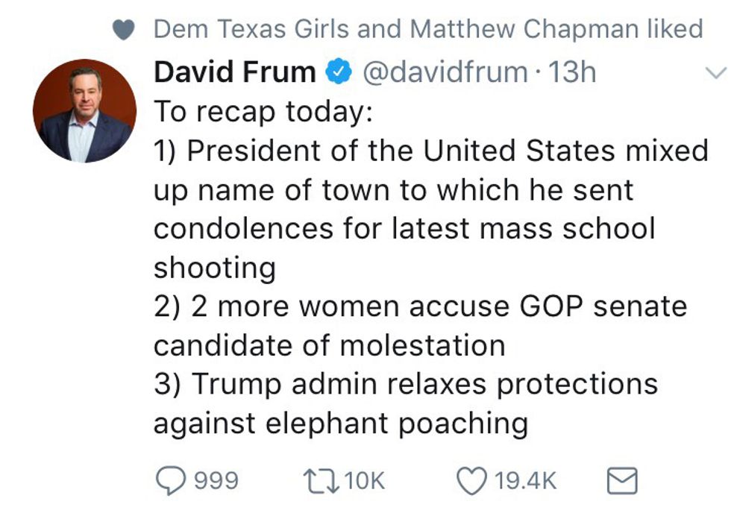The image size is (731, 513).
Task: Open the 13h timestamp link
Action: click(x=572, y=72)
